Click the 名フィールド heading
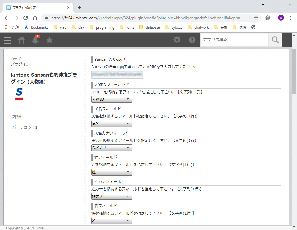The height and width of the screenshot is (230, 297). click(106, 206)
